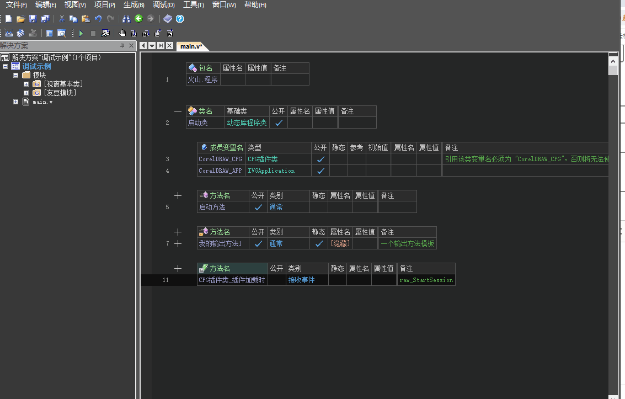The width and height of the screenshot is (625, 399).
Task: Expand the 启动方法 method with plus sign
Action: (x=178, y=195)
